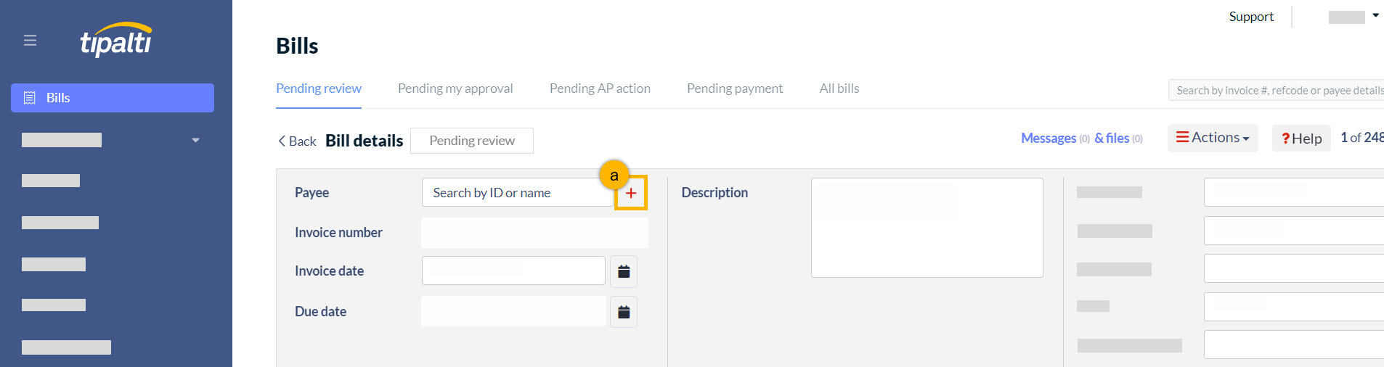The height and width of the screenshot is (367, 1384).
Task: Click the Tipalti logo
Action: coord(116,40)
